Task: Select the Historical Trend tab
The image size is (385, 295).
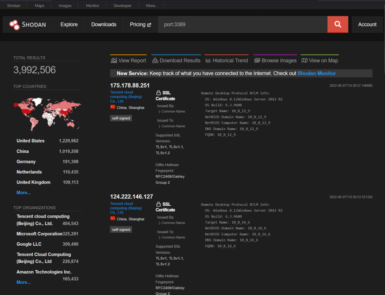Action: click(227, 60)
